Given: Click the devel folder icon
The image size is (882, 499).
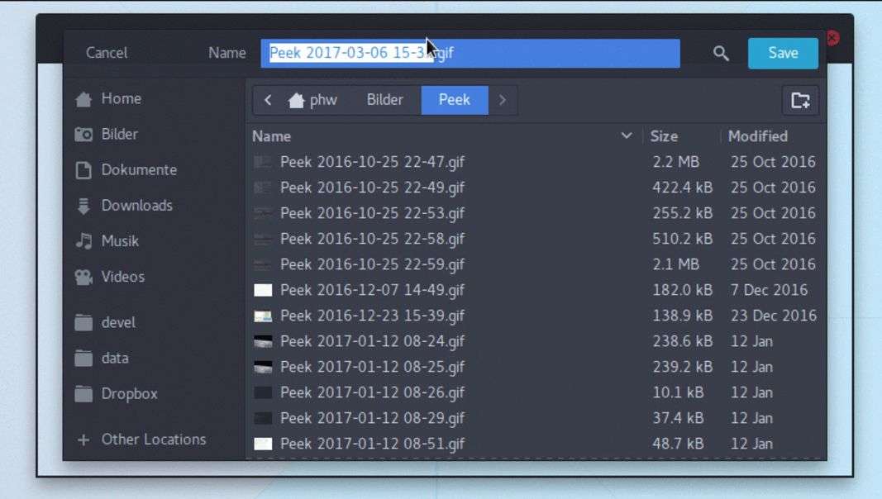Looking at the screenshot, I should pyautogui.click(x=83, y=322).
